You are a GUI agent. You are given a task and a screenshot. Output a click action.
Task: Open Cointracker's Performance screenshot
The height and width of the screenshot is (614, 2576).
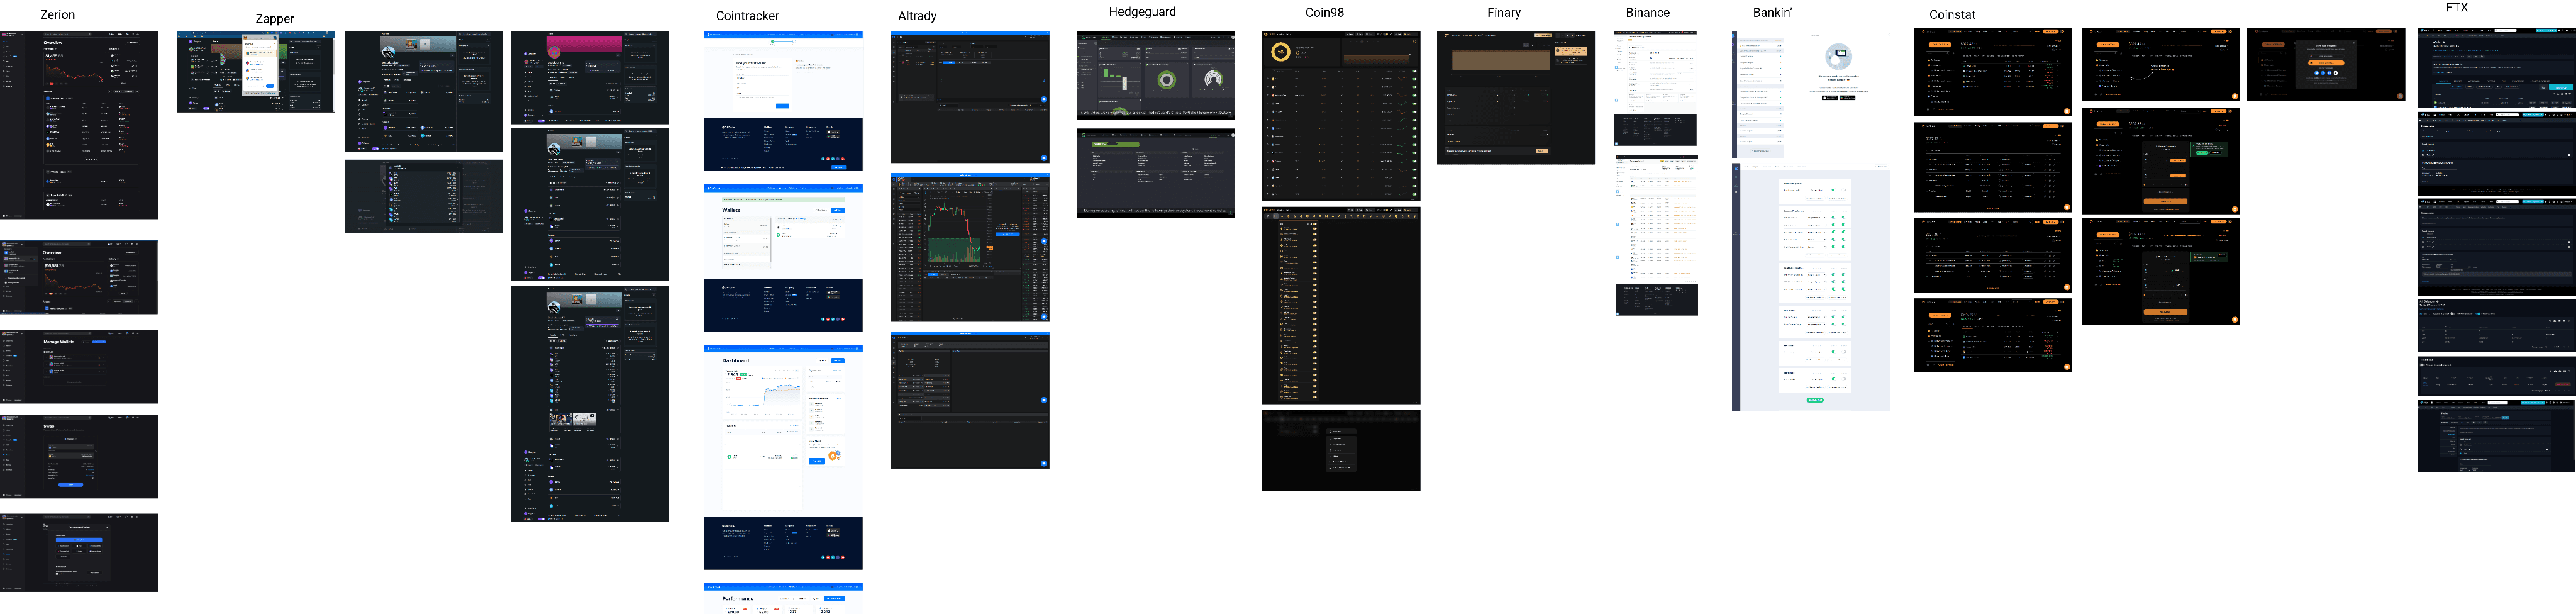[783, 599]
